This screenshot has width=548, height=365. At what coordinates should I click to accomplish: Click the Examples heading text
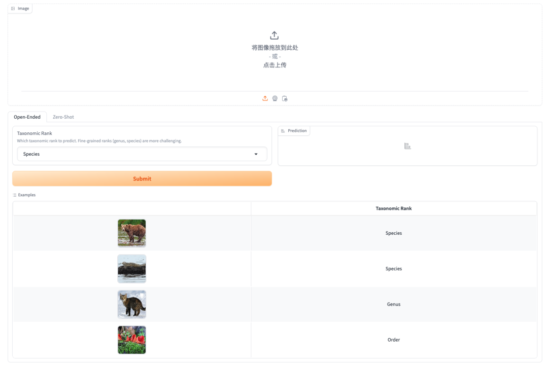[26, 195]
